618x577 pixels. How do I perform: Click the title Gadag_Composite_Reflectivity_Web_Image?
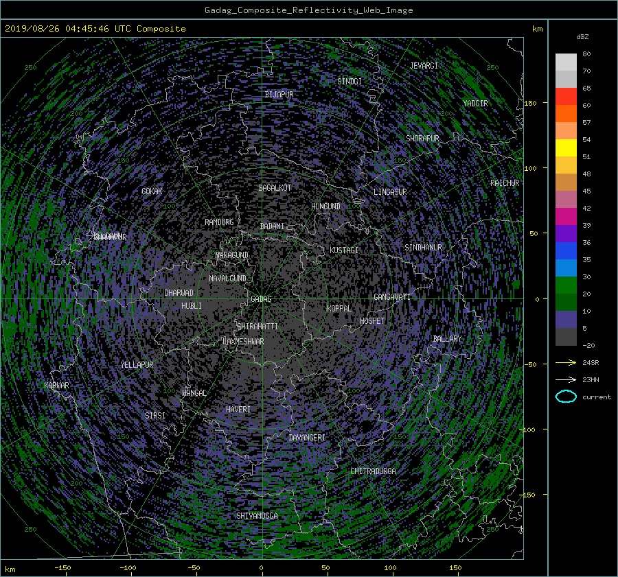coord(308,10)
